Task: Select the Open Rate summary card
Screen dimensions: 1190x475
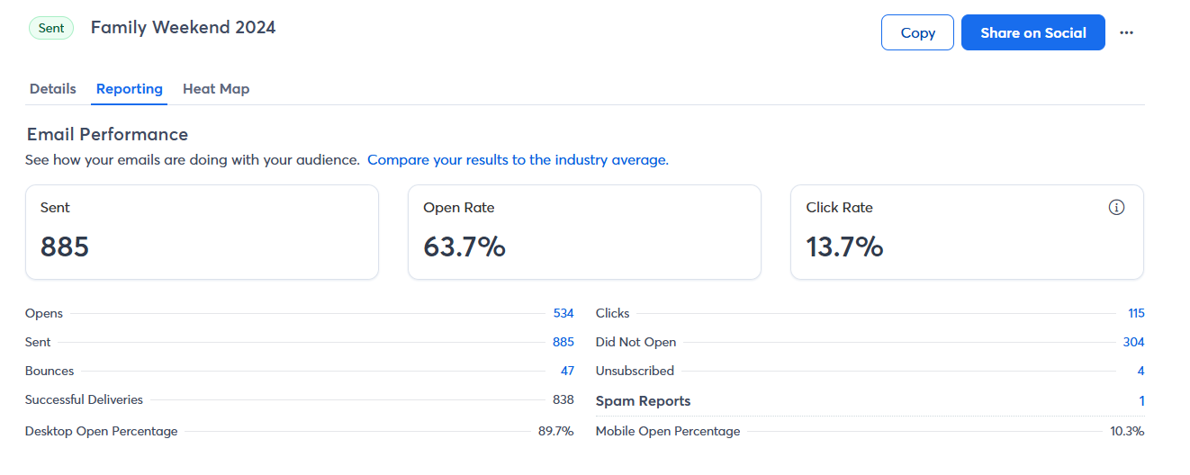Action: click(584, 232)
